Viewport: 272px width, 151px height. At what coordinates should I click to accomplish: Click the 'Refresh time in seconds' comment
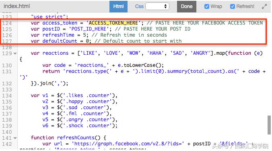click(129, 35)
